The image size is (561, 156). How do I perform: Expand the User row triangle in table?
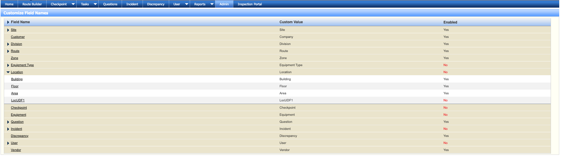pyautogui.click(x=8, y=143)
